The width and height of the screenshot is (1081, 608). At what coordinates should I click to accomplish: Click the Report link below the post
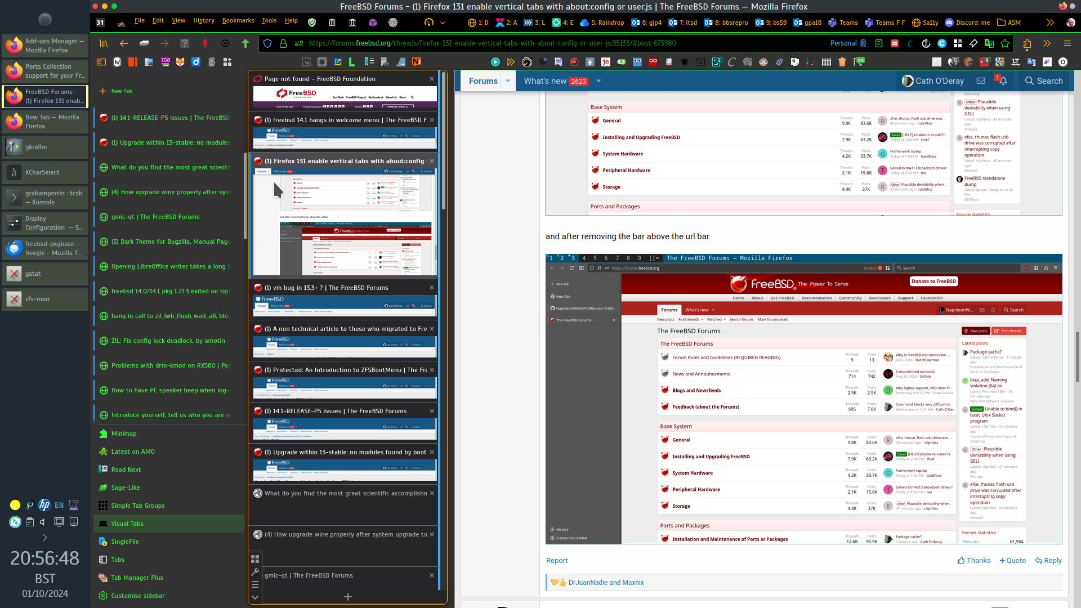556,560
